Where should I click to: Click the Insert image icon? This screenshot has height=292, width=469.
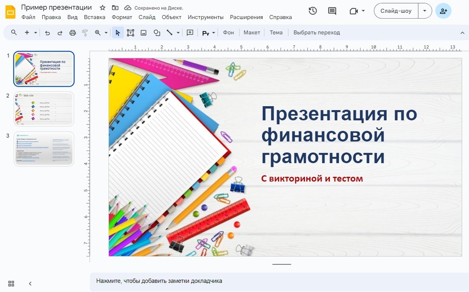tap(143, 33)
